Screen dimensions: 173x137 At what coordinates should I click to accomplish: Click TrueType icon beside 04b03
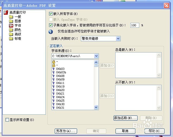(53, 69)
